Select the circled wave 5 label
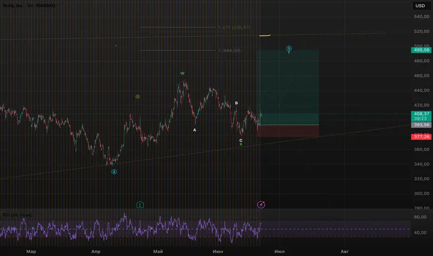This screenshot has width=433, height=256. [289, 48]
